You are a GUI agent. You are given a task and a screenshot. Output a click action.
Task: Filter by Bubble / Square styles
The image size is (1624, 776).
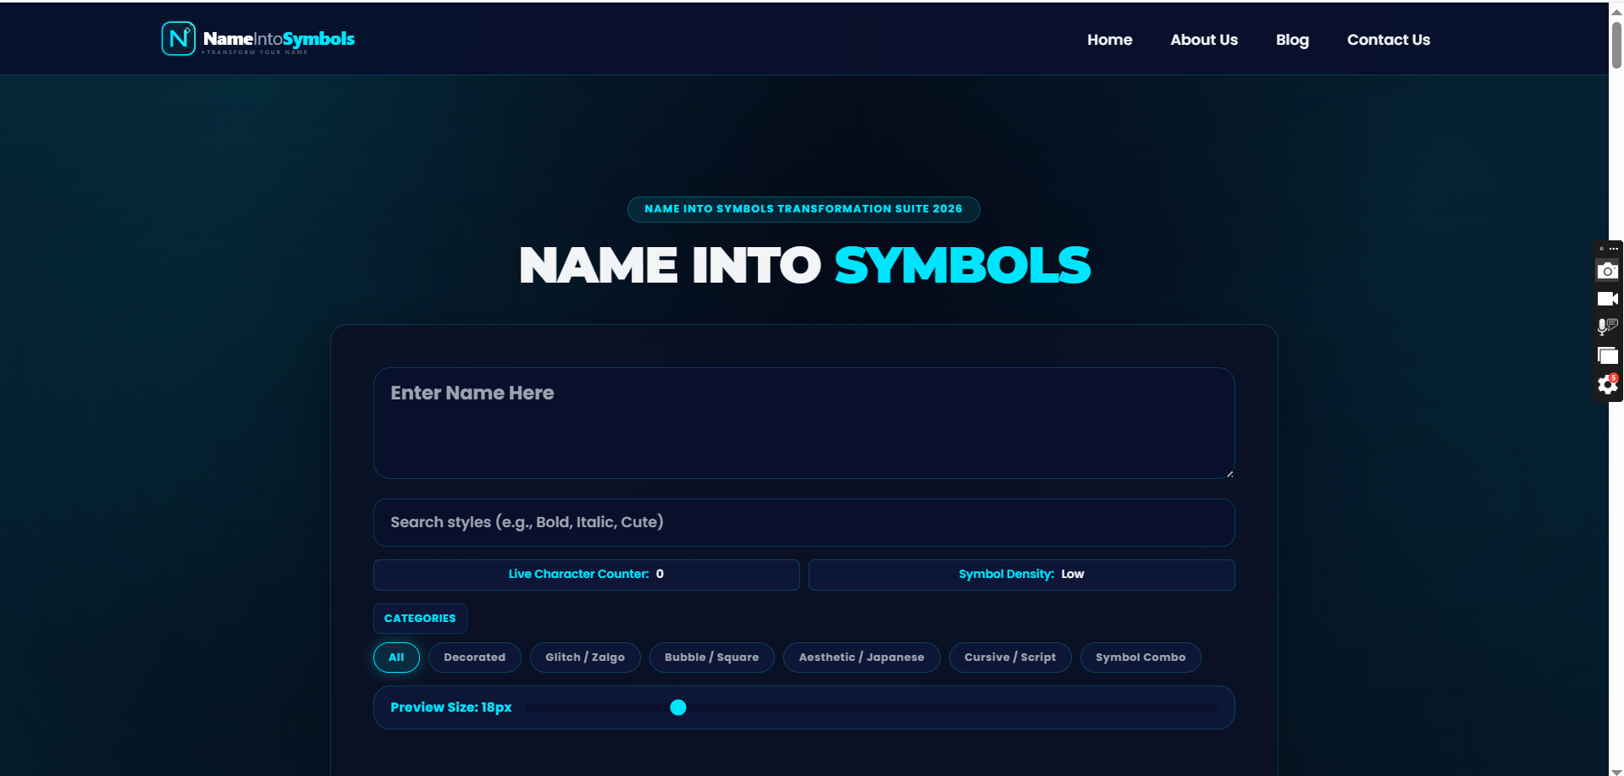pos(711,658)
